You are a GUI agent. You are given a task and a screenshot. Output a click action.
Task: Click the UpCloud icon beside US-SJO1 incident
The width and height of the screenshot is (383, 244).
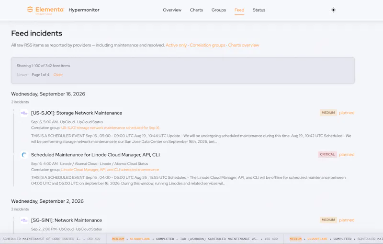pos(24,113)
